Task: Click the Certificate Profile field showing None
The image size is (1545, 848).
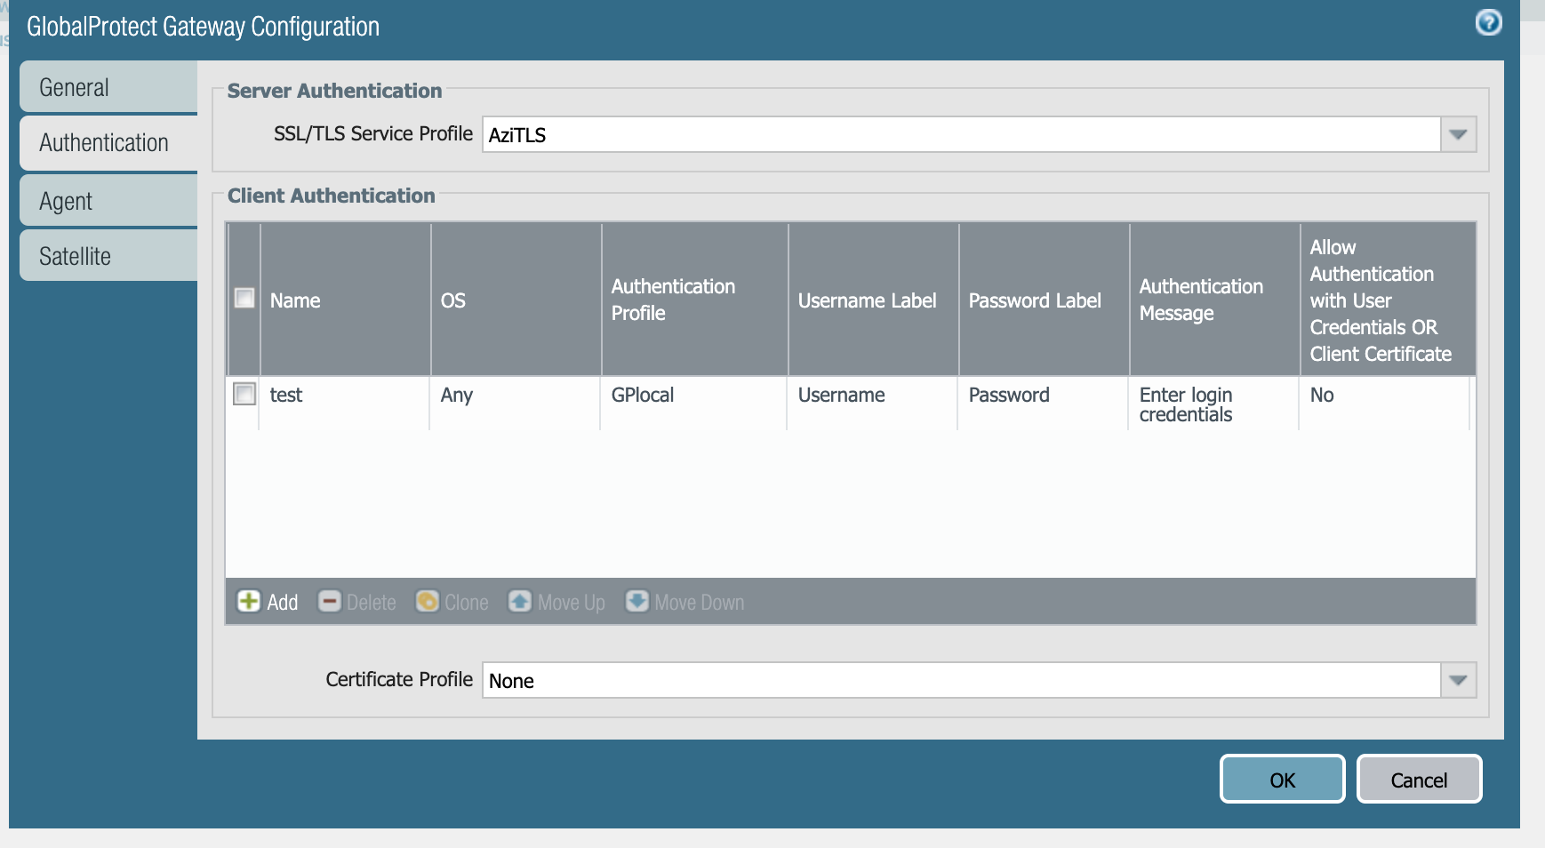Action: 960,681
